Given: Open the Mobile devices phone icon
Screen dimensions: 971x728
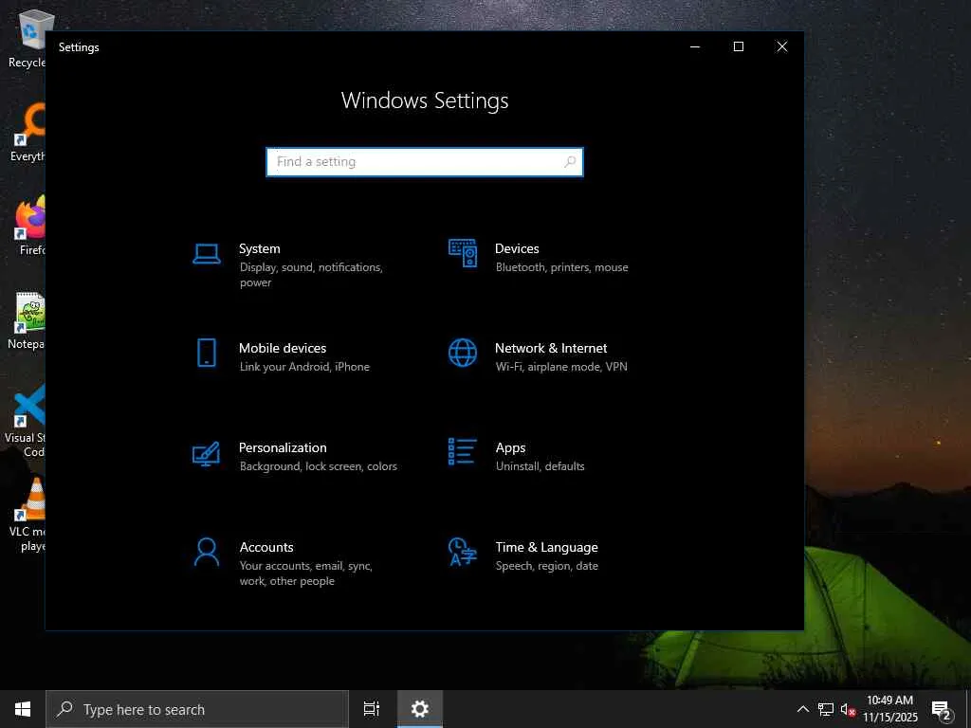Looking at the screenshot, I should coord(206,353).
